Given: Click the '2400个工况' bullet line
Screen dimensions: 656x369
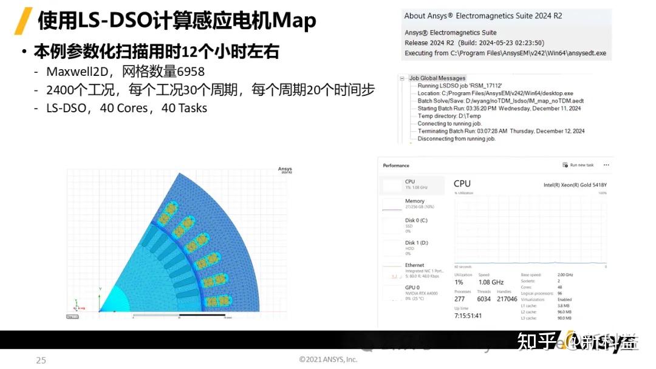Looking at the screenshot, I should (210, 90).
